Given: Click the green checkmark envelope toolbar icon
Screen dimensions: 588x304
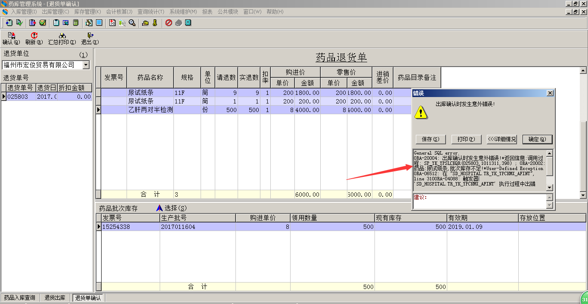Looking at the screenshot, I should [43, 23].
